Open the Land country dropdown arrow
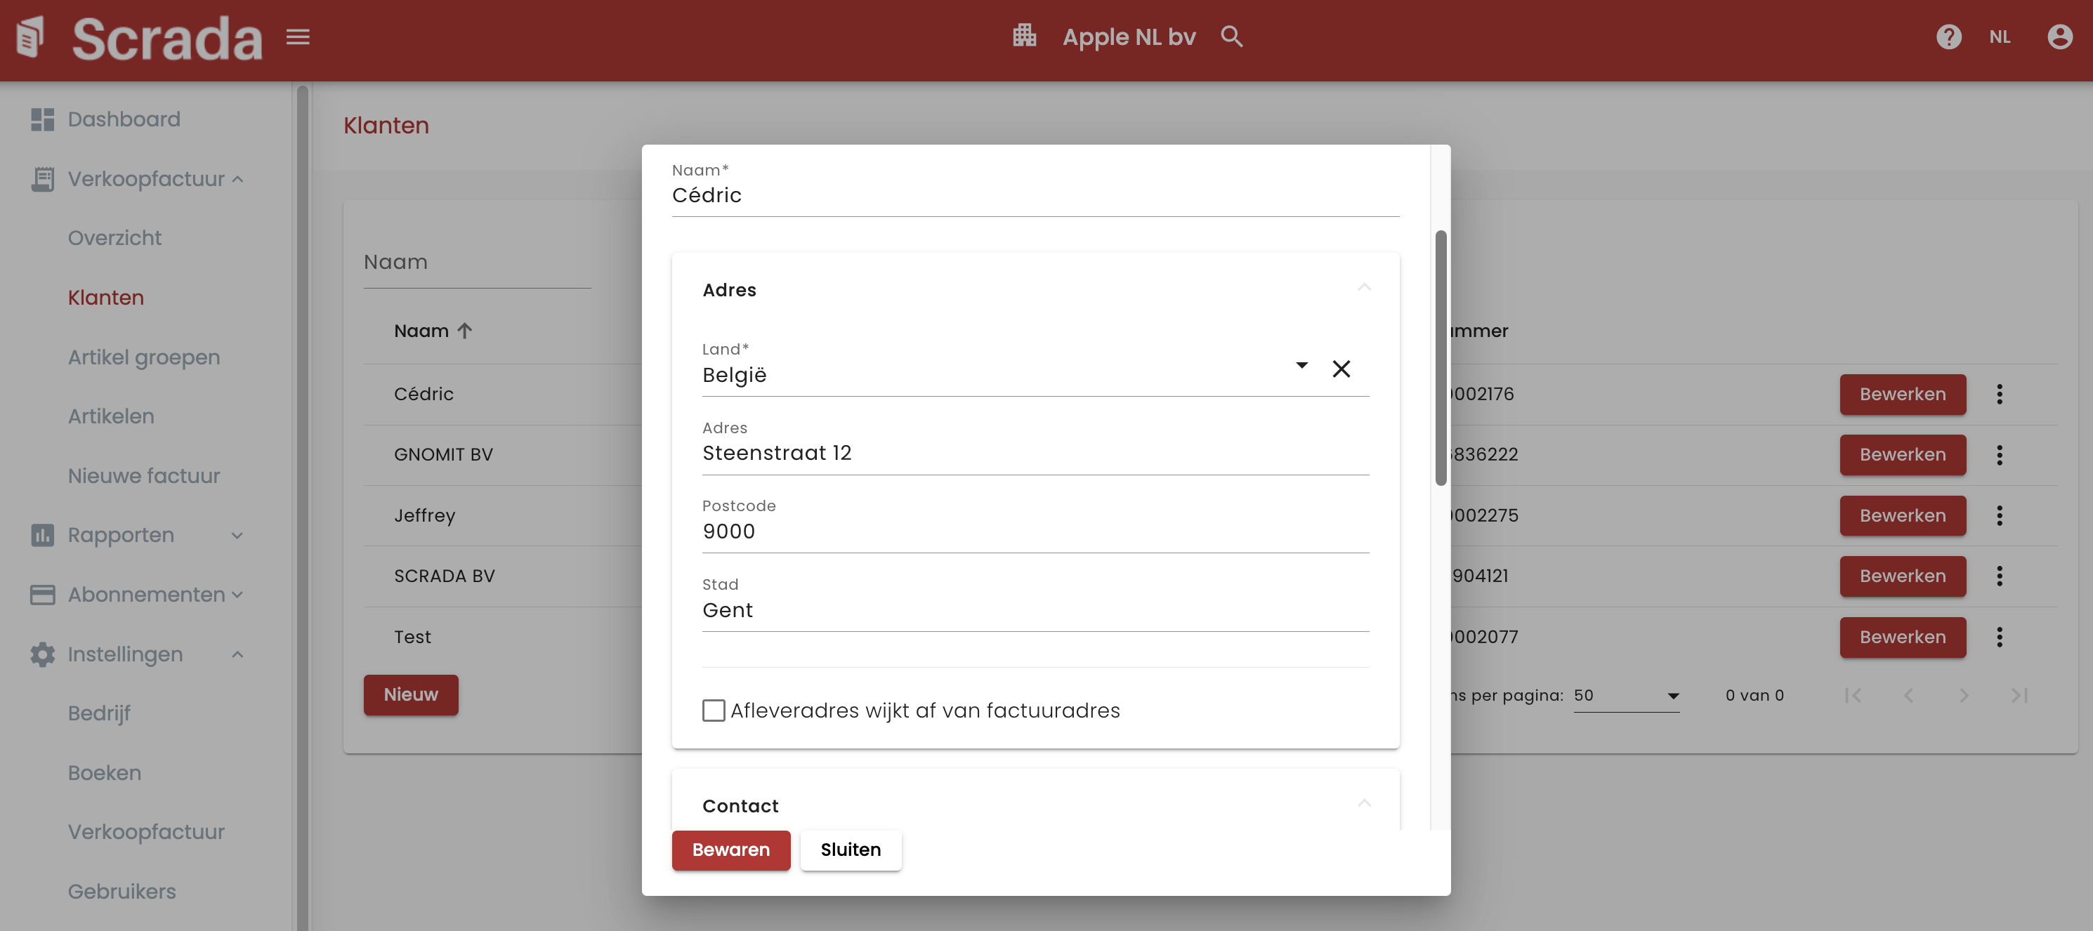The width and height of the screenshot is (2093, 931). [1301, 366]
